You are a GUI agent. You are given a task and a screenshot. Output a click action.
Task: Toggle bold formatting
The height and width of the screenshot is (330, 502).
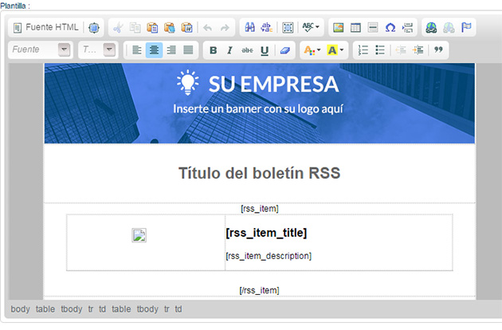tap(213, 50)
